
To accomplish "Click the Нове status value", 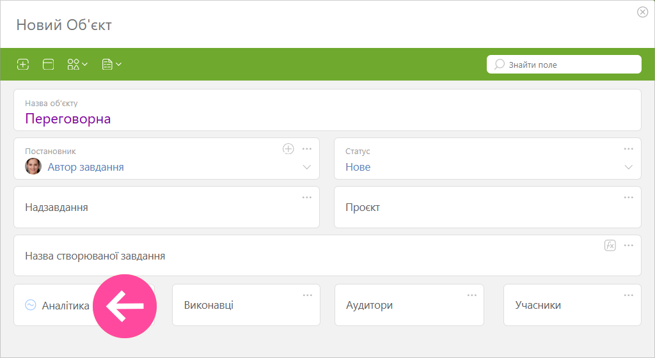I will coord(358,167).
